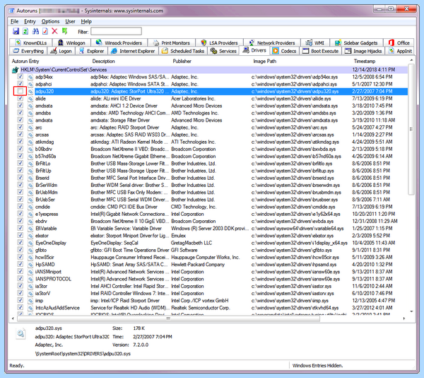Switch to the Boot Execute tab
The image size is (424, 378).
pos(320,51)
